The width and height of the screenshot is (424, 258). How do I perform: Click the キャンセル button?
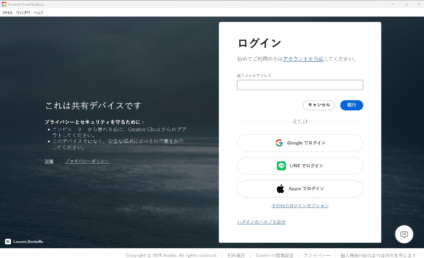[319, 105]
